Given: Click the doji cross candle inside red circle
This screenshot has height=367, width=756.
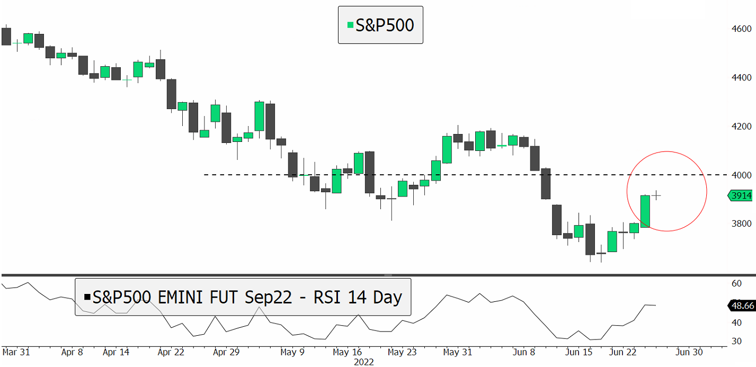Looking at the screenshot, I should (x=656, y=195).
